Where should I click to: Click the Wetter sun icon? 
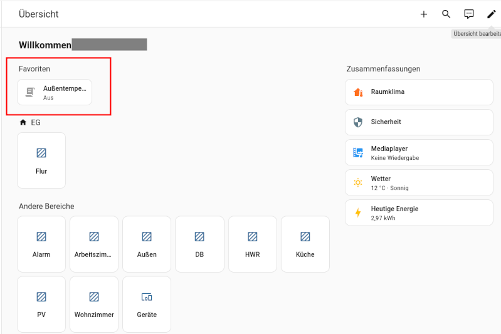[x=358, y=182]
